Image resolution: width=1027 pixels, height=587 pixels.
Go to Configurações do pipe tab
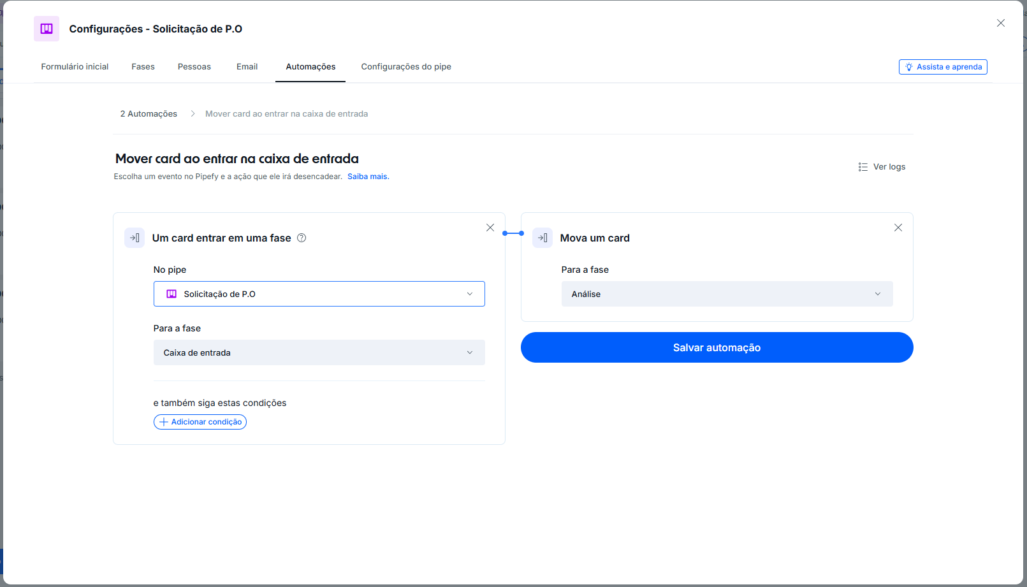tap(406, 66)
